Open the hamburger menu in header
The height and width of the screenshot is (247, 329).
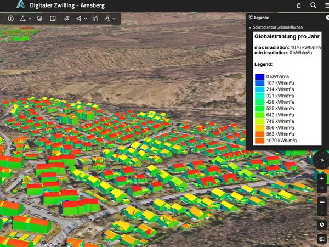click(x=327, y=5)
